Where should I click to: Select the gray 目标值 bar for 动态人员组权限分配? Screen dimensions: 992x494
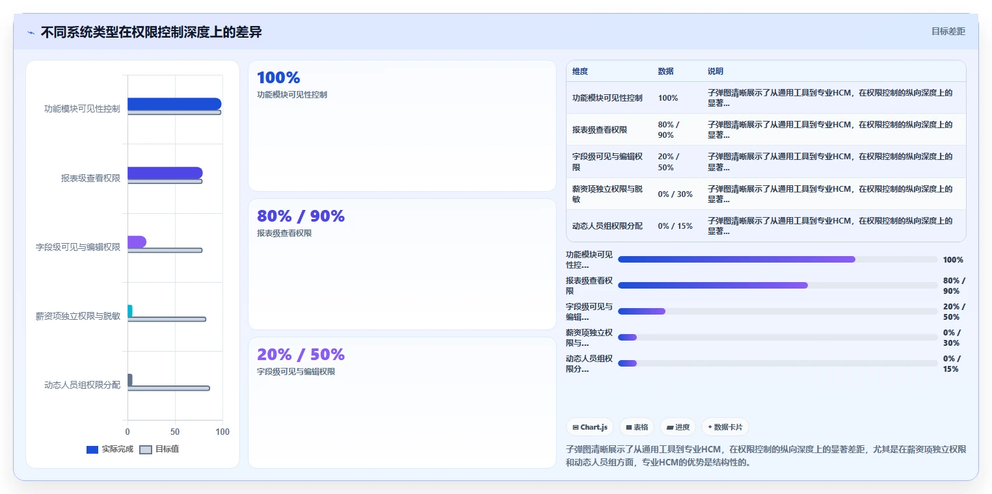pyautogui.click(x=168, y=388)
